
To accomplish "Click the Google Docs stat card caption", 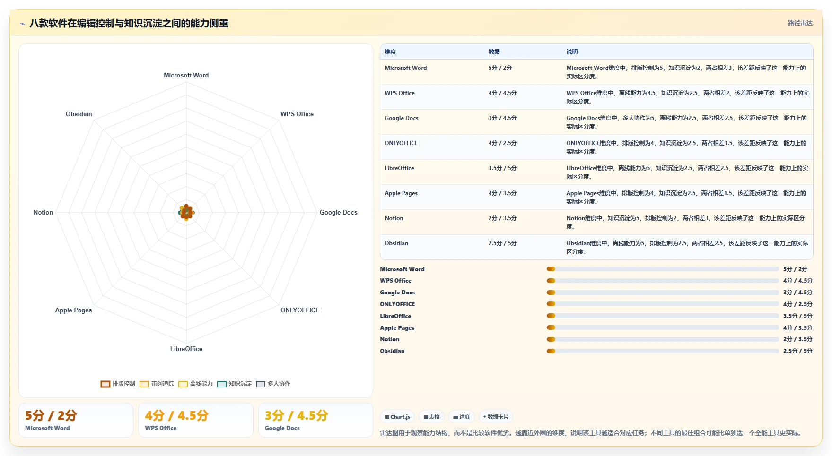I will point(282,428).
